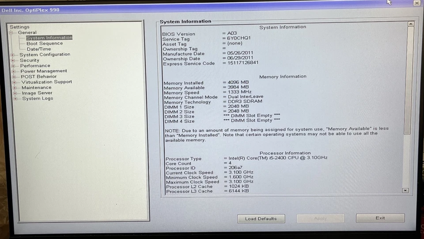Expand the Power Management node

coord(14,71)
